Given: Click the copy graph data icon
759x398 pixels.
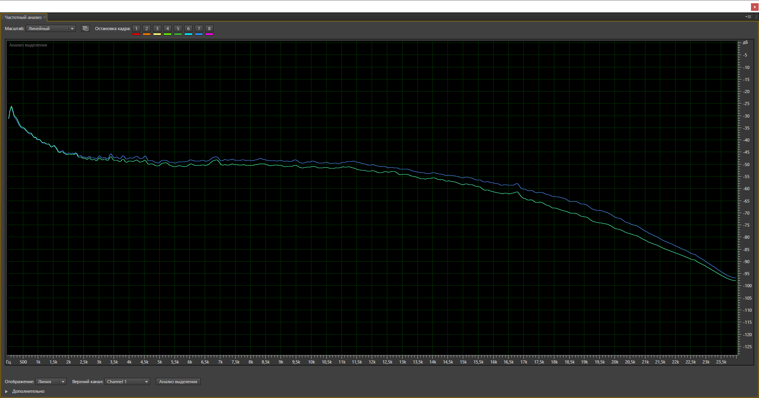Looking at the screenshot, I should 85,28.
